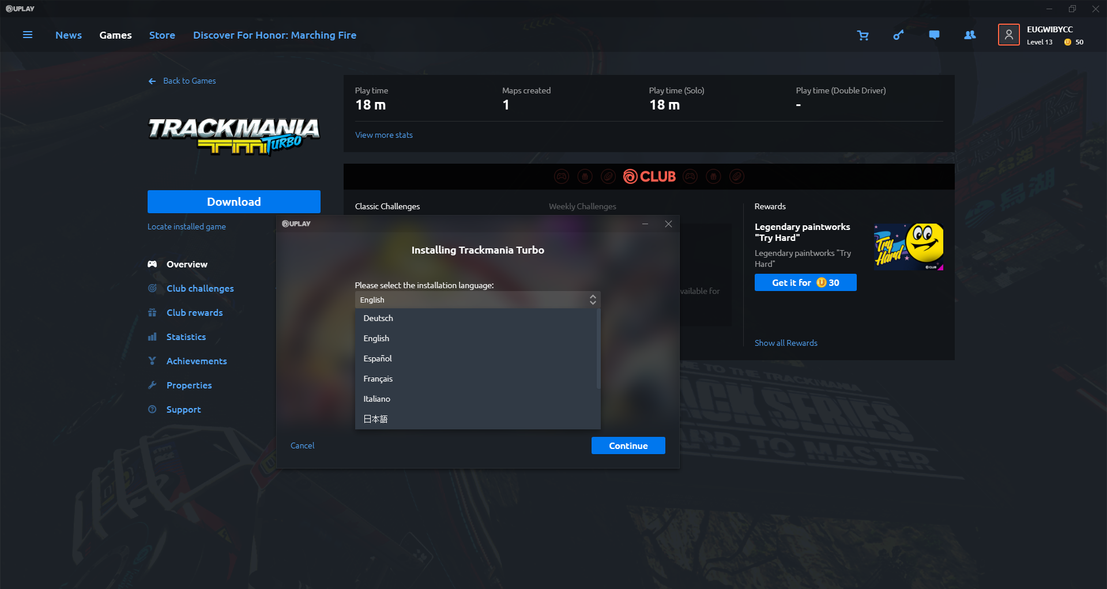Screen dimensions: 1107x589
Task: Click Cancel in the install dialog
Action: pyautogui.click(x=302, y=445)
